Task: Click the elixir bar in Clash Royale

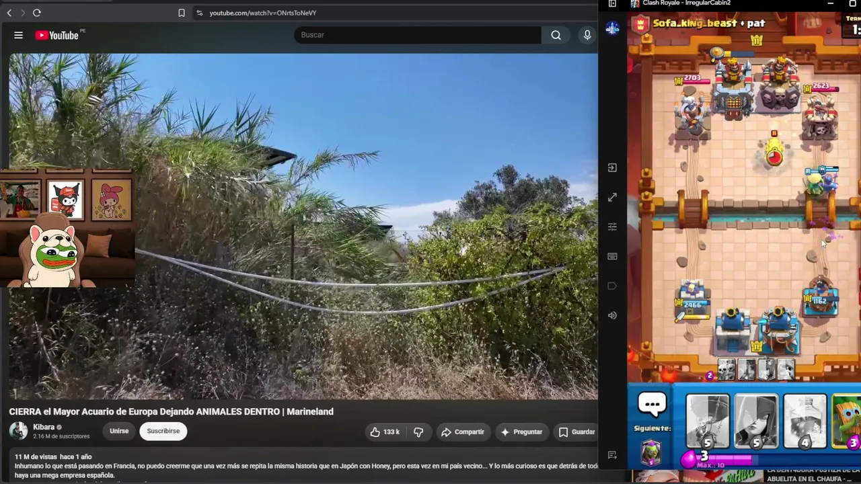Action: pos(774,458)
